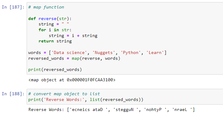Place cursor on '# map function' comment

pyautogui.click(x=46, y=7)
